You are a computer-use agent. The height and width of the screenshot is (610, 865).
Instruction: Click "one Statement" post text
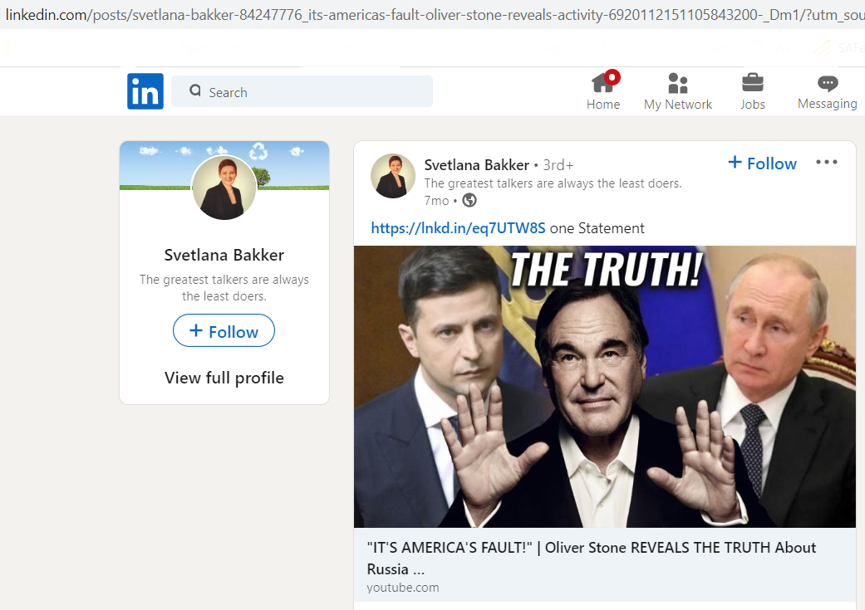pyautogui.click(x=597, y=228)
